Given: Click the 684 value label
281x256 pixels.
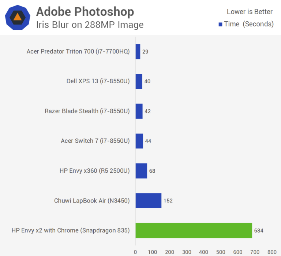Looking at the screenshot, I should pyautogui.click(x=259, y=231).
